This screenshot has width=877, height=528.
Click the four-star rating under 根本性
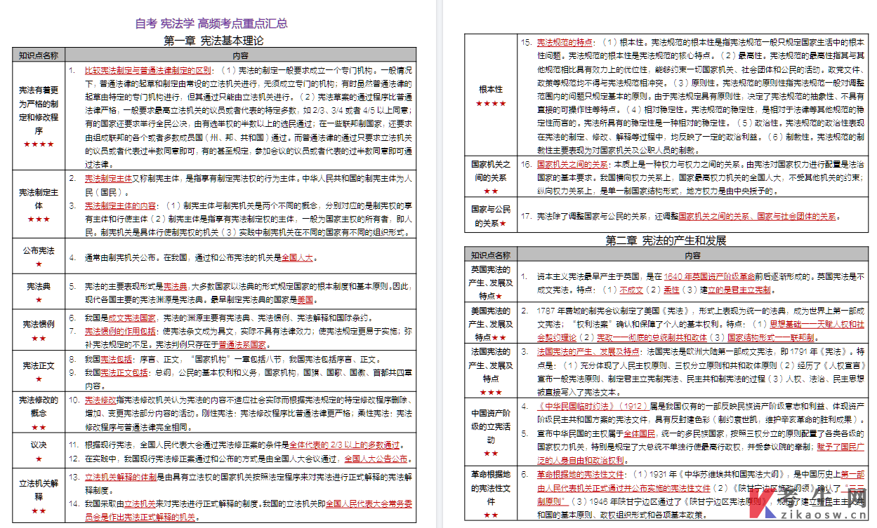tap(490, 104)
